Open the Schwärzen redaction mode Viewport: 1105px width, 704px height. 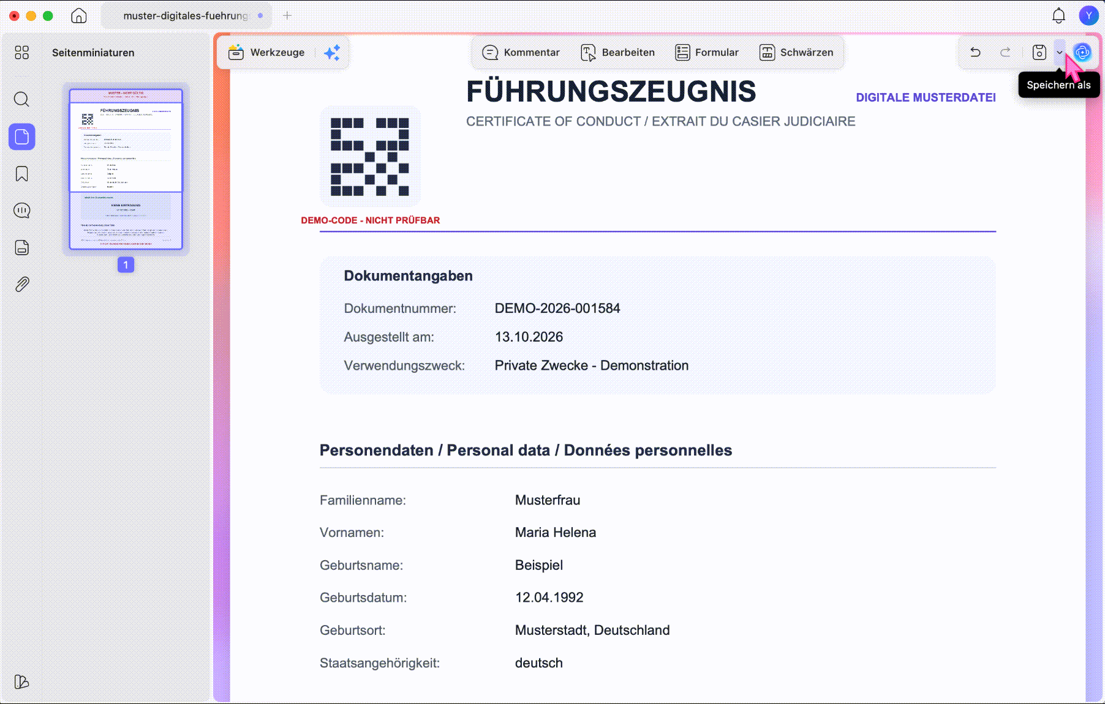coord(796,53)
